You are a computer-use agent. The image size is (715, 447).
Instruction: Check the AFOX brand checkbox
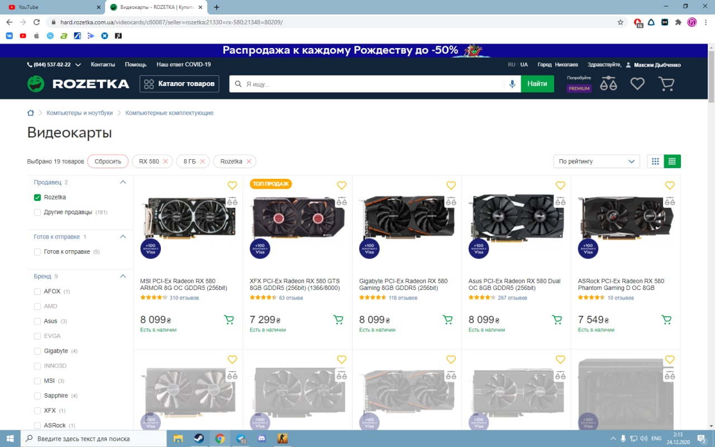pos(37,292)
